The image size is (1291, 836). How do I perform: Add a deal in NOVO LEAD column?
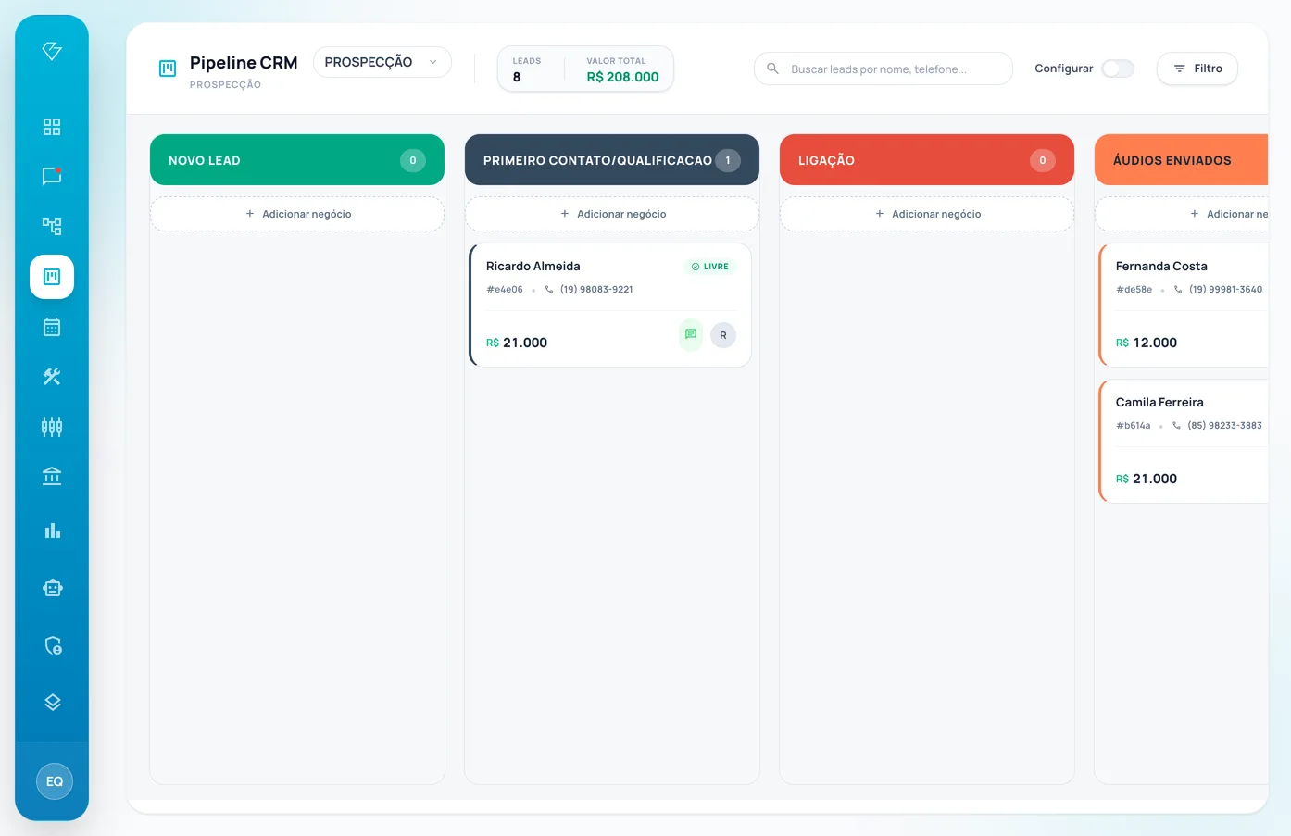297,214
